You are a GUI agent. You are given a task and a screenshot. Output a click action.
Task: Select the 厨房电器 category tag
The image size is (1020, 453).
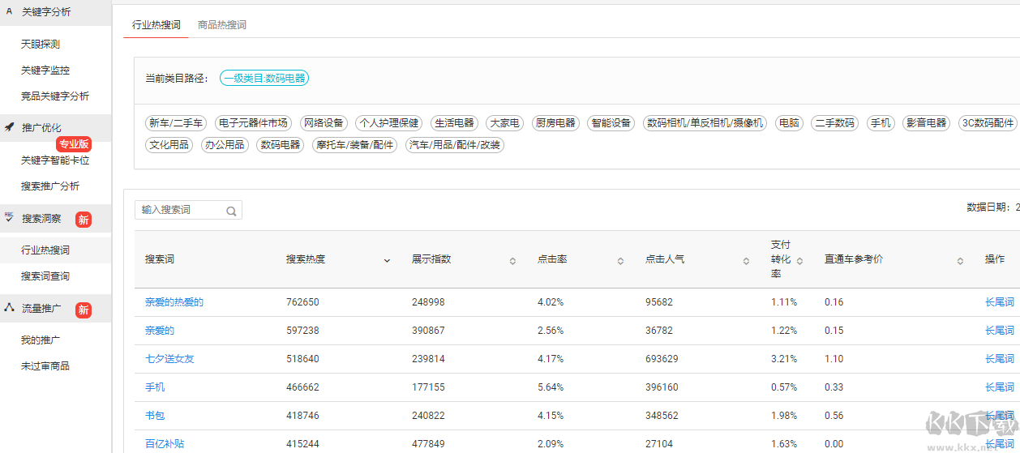coord(555,123)
